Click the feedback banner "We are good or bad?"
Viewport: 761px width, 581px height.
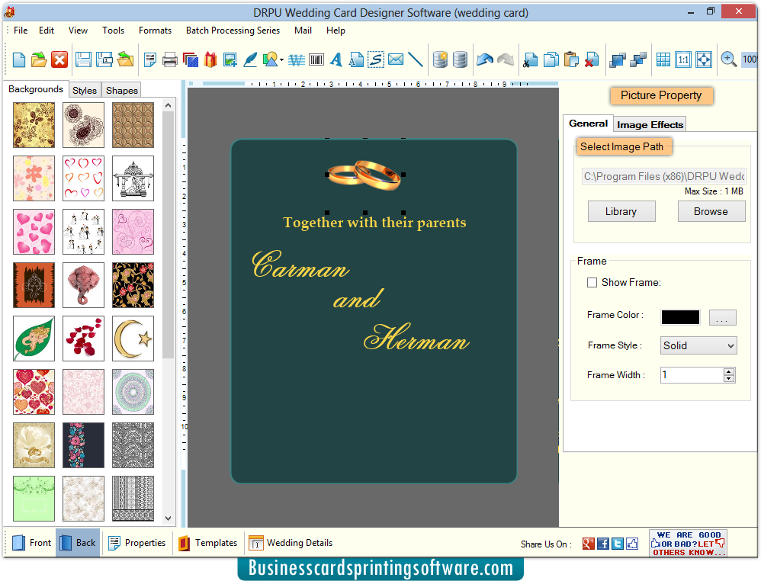(688, 544)
